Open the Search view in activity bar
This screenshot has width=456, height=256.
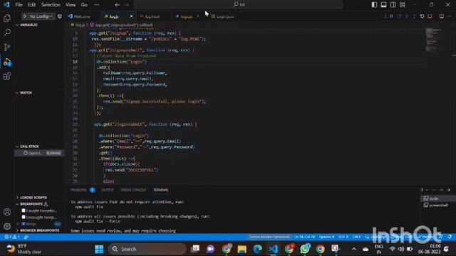[7, 33]
